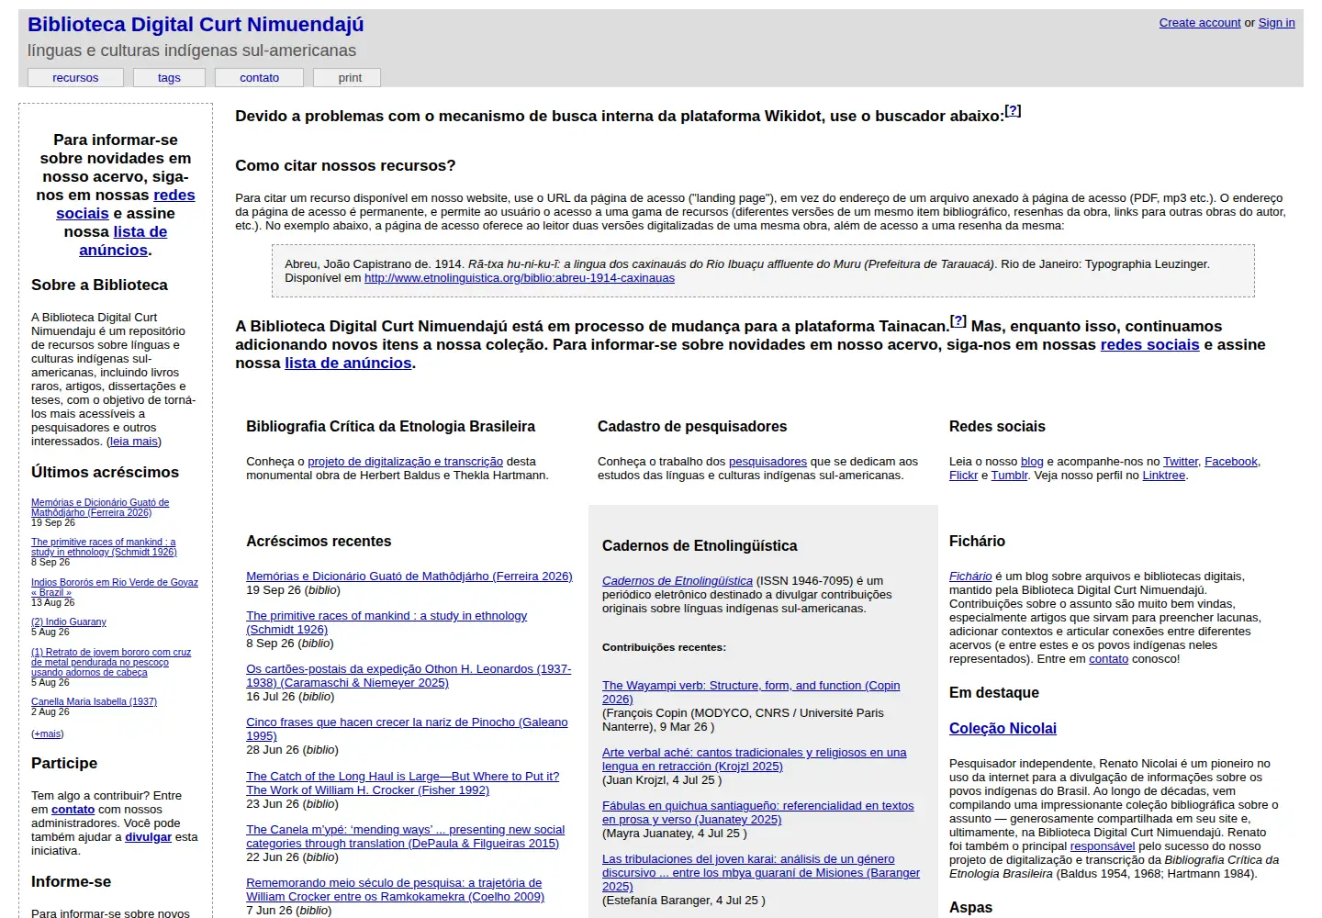This screenshot has height=918, width=1322.
Task: Visit the Facebook page link
Action: coord(1230,462)
